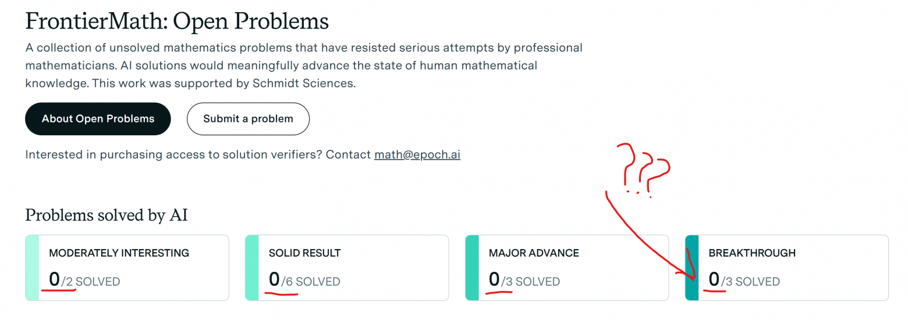Click the 0/2 SOLVED count
The image size is (908, 320).
pos(84,281)
